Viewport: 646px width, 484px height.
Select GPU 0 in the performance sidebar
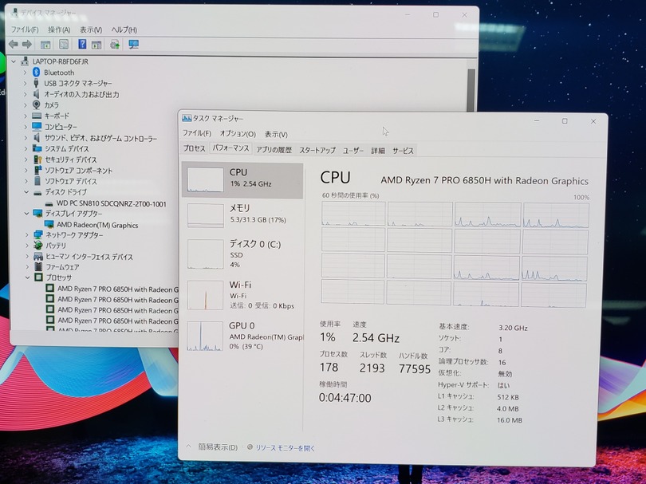click(x=242, y=336)
